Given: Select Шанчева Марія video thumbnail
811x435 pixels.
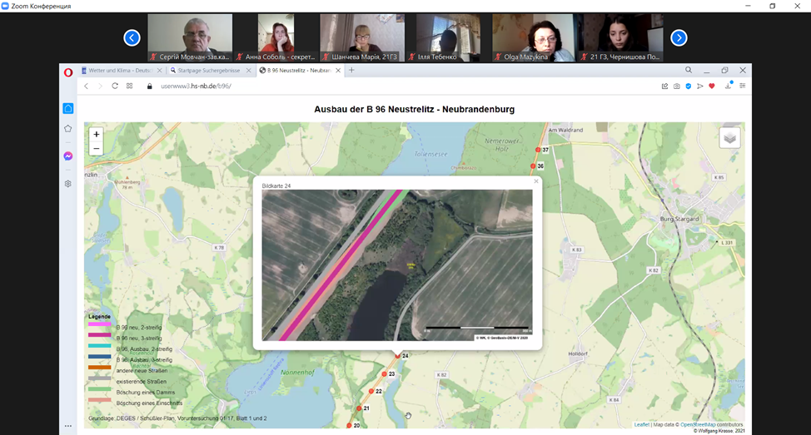Looking at the screenshot, I should pyautogui.click(x=362, y=37).
